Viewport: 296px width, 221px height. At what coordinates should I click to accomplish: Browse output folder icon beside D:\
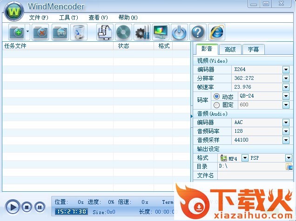tap(289, 167)
